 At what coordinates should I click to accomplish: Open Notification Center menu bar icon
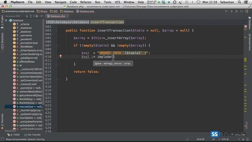tap(246, 2)
